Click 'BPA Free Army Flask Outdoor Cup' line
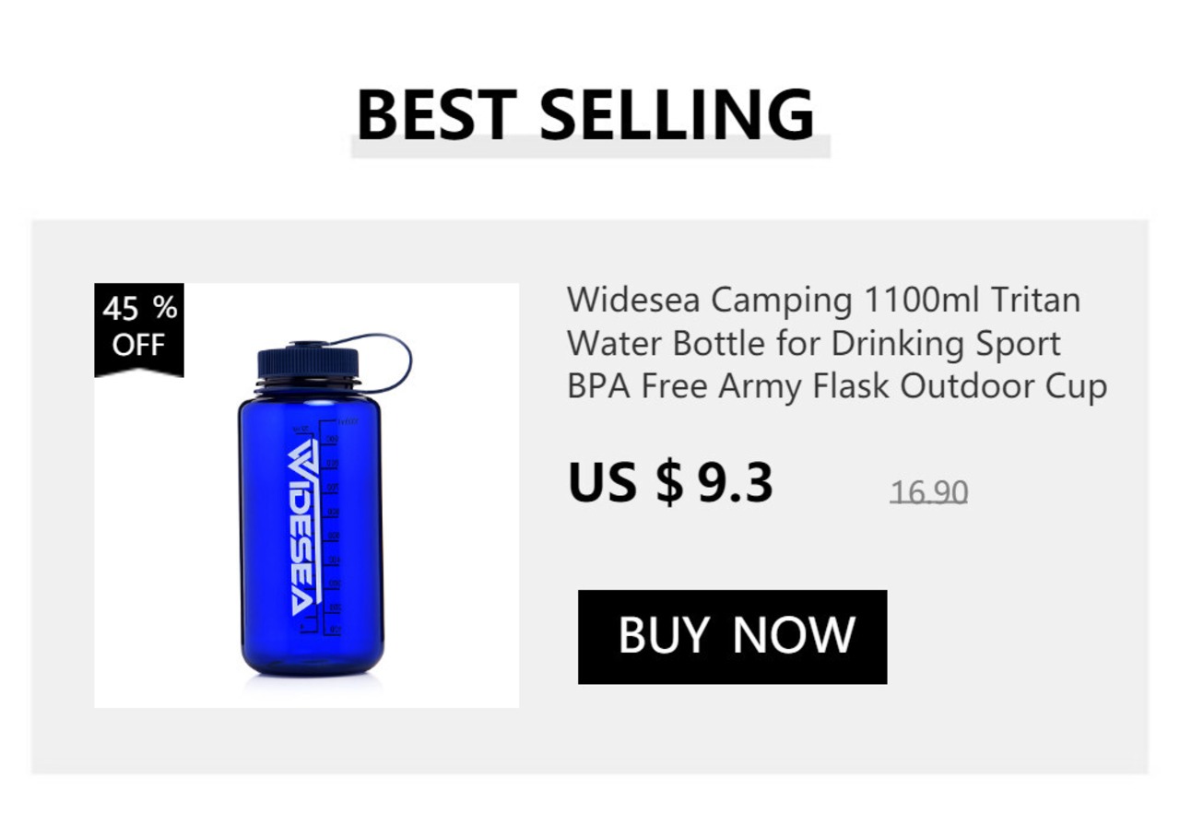The height and width of the screenshot is (826, 1180). (x=837, y=386)
